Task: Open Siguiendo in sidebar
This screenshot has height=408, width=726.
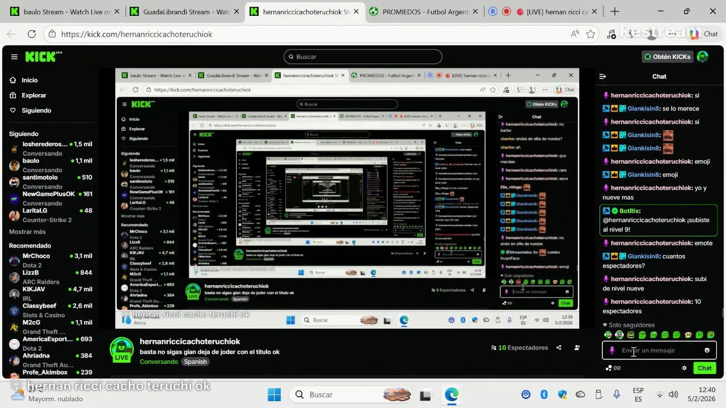Action: point(36,110)
